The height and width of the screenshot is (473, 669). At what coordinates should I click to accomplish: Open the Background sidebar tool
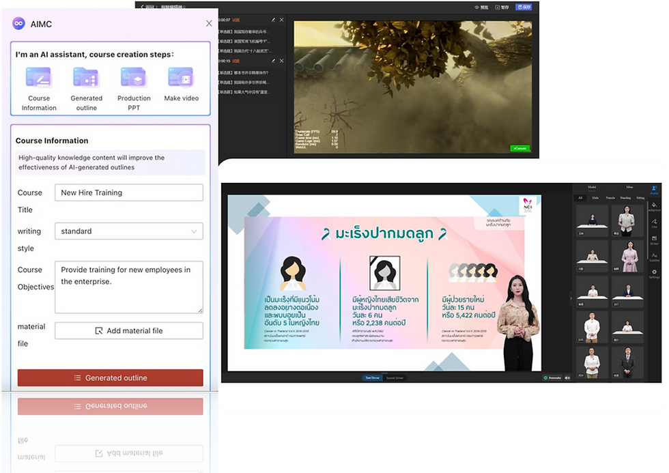655,207
